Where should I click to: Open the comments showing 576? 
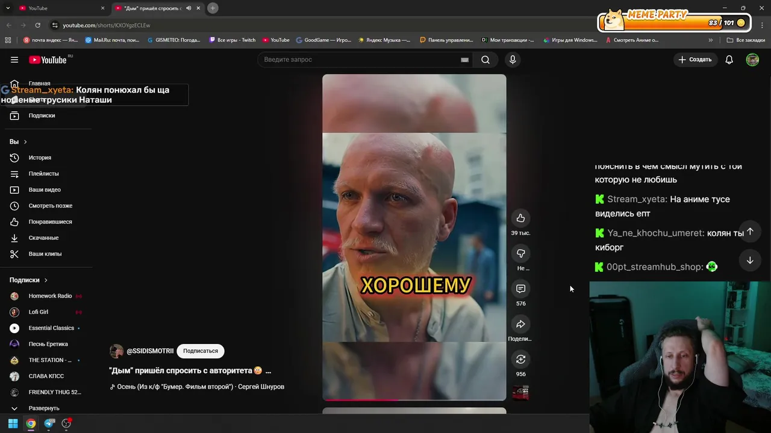[x=521, y=289]
